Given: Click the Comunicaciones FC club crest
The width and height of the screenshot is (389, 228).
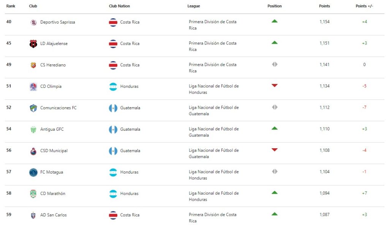Looking at the screenshot, I should click(33, 108).
